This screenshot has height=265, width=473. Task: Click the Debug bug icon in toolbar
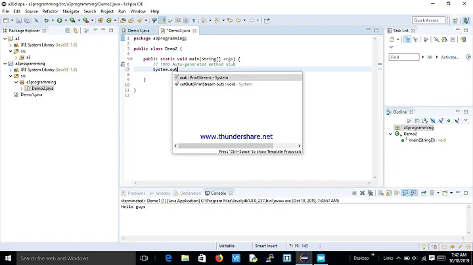[45, 20]
